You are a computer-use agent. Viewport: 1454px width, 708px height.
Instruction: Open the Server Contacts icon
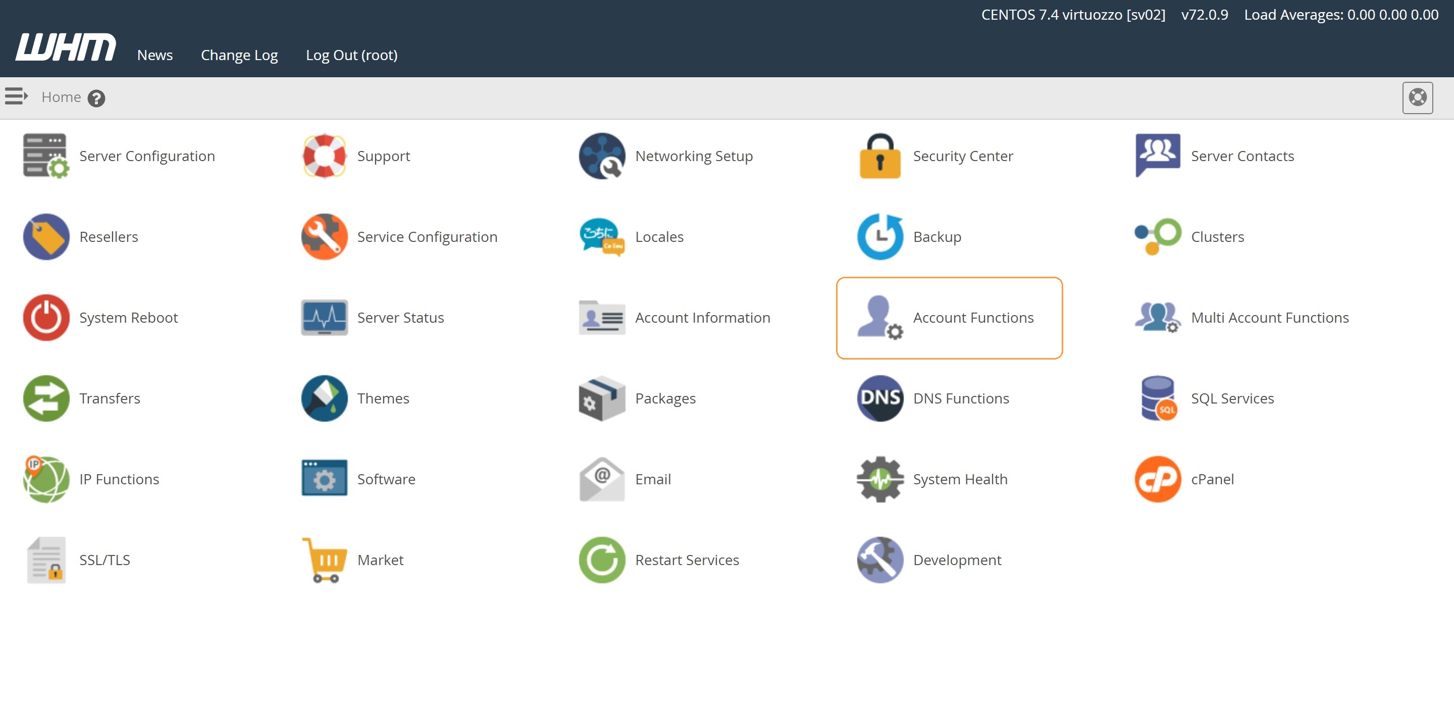click(x=1158, y=156)
